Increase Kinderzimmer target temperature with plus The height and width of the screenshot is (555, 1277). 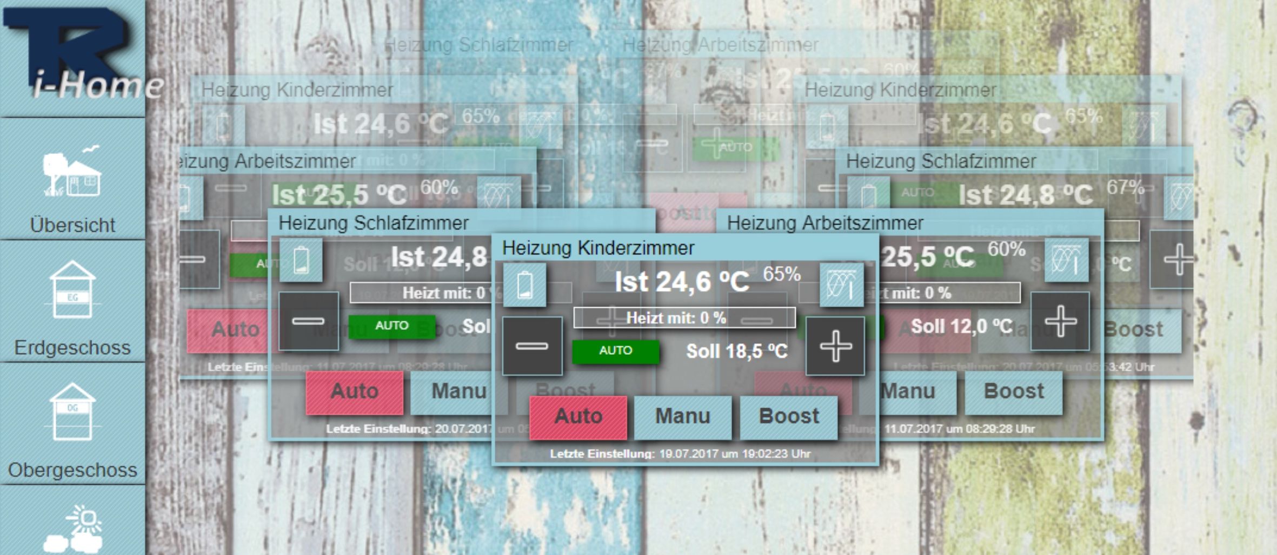(x=835, y=346)
